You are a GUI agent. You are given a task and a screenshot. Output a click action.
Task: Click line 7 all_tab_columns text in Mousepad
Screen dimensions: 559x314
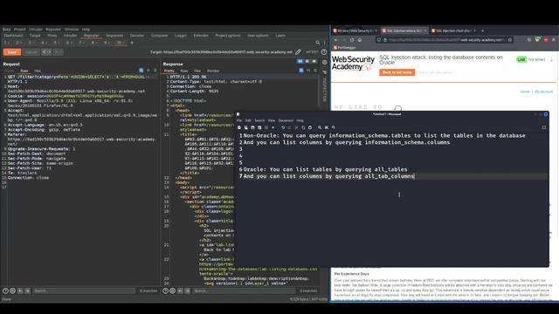point(390,176)
